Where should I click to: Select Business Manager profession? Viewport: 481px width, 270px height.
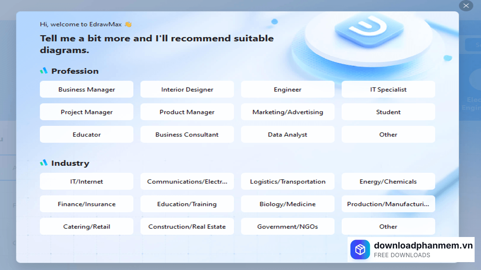tap(86, 89)
